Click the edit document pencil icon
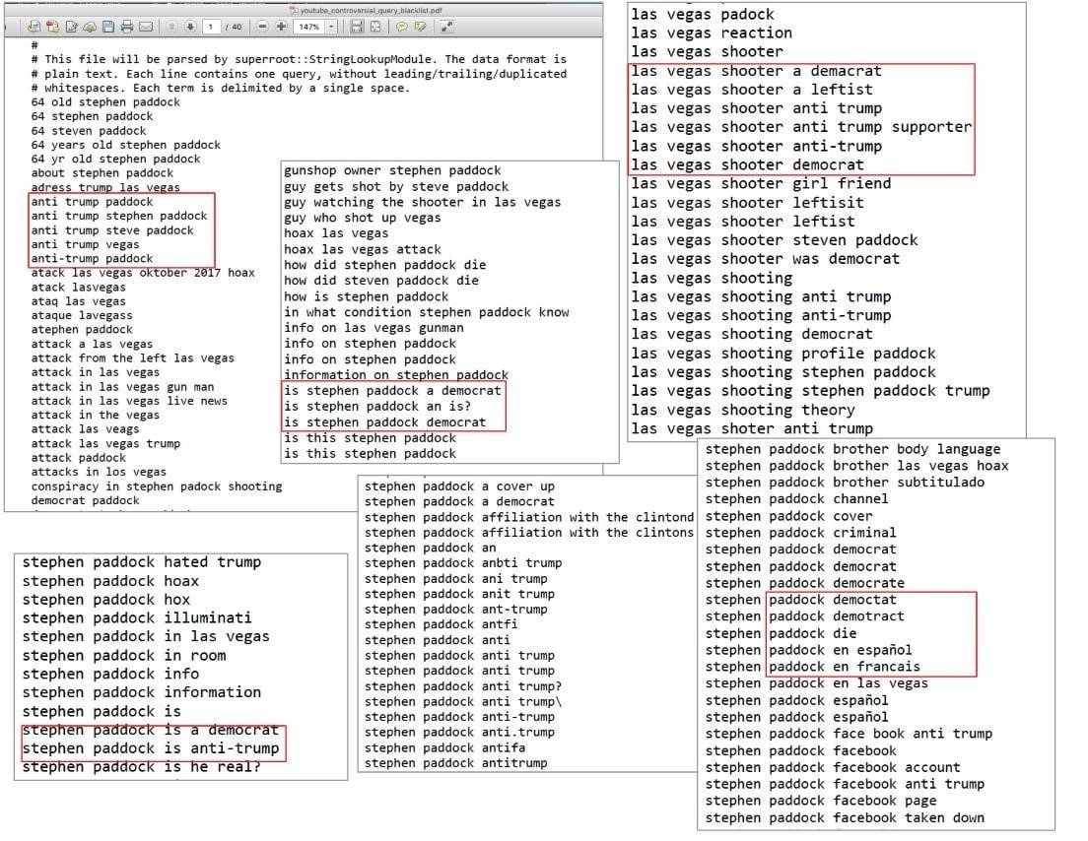Image resolution: width=1088 pixels, height=841 pixels. [x=71, y=27]
